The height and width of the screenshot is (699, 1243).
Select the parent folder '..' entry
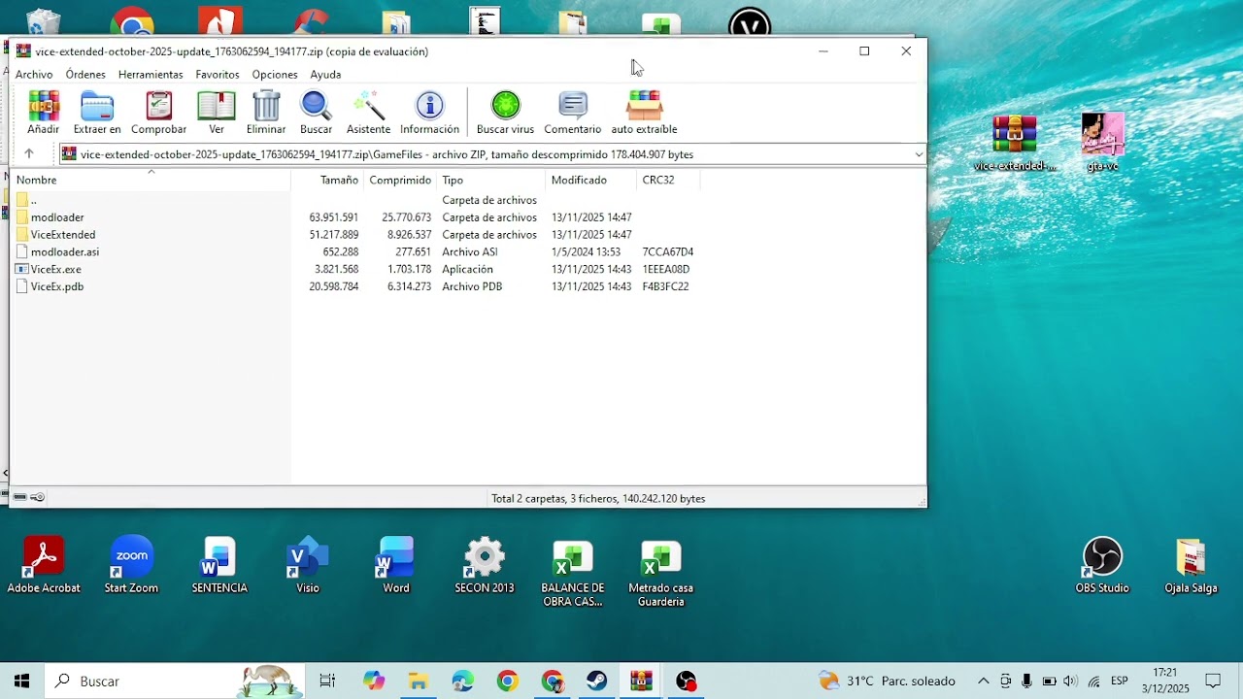[354, 200]
